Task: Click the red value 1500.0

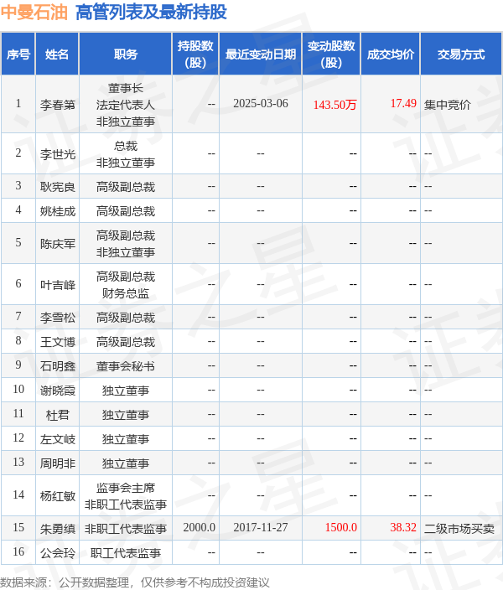Action: 340,527
